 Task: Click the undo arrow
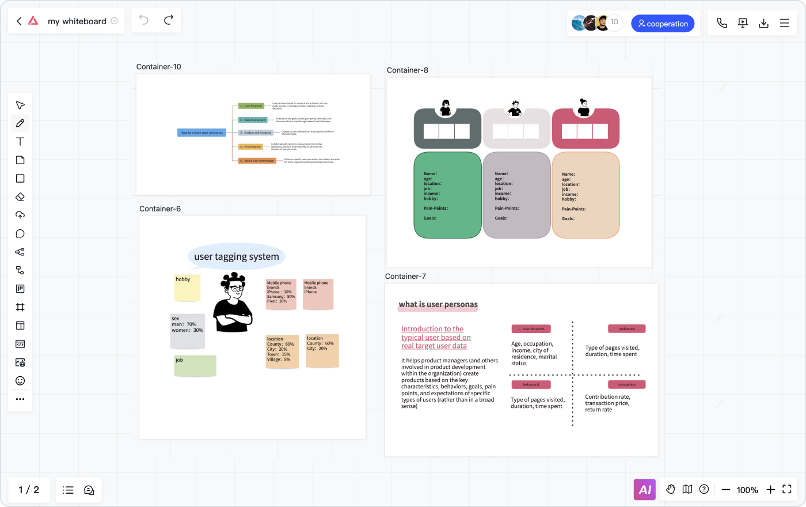point(144,21)
